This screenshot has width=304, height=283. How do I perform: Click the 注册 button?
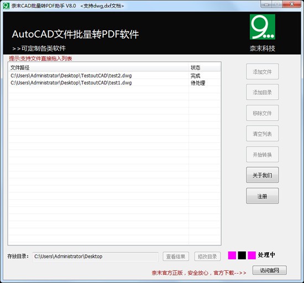coord(263,196)
